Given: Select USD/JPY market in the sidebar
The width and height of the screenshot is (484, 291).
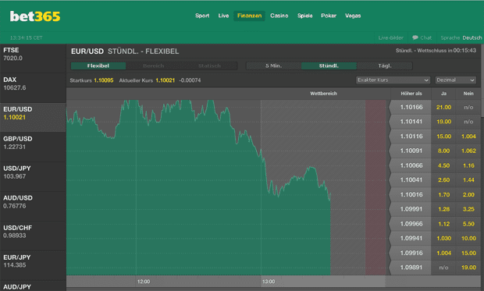Looking at the screenshot, I should point(33,177).
